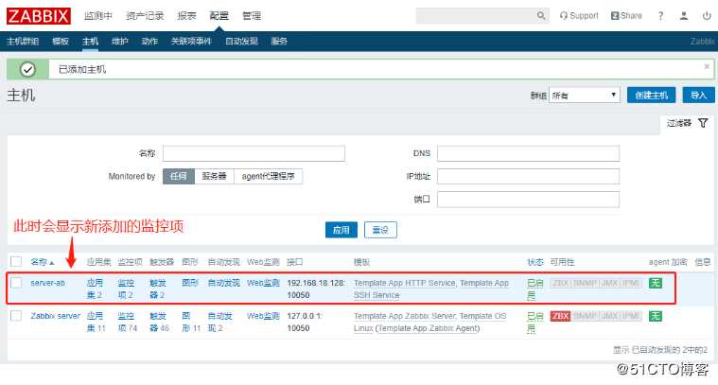Open 应用集 2 for server-ab
The image size is (718, 385).
click(95, 289)
